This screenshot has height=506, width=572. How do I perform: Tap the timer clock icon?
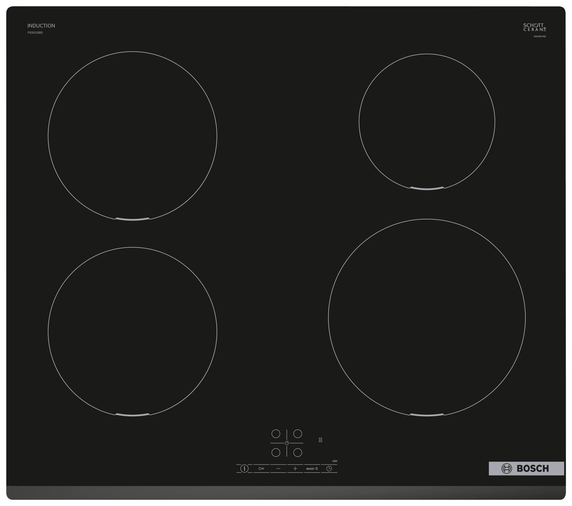pos(329,469)
